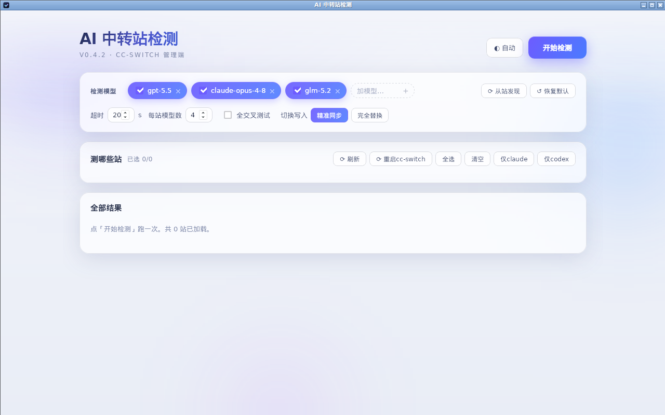Image resolution: width=665 pixels, height=415 pixels.
Task: Remove claude-opus-4-8 chip with its x icon
Action: click(272, 91)
